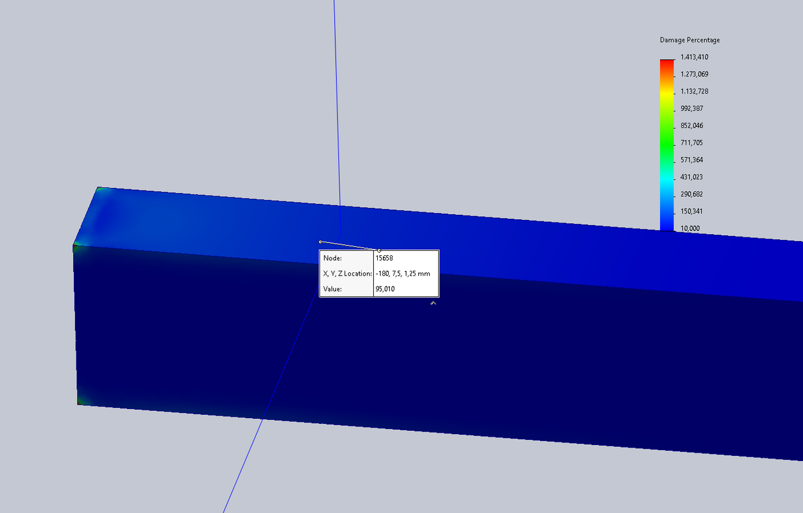Click the 'X, Y, Z Location:' label

[x=347, y=274]
